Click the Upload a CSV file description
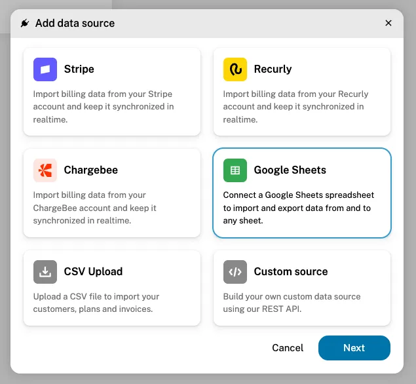Screen dimensions: 416x384 coord(96,303)
